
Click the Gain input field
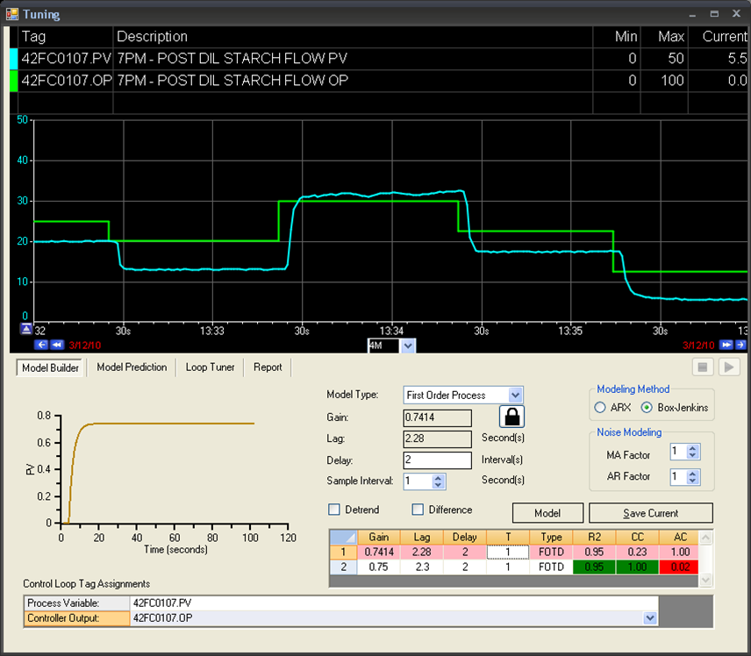coord(437,417)
